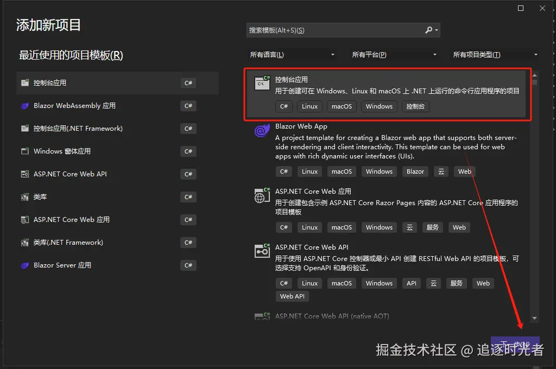Select ASP.NET Core Web API recent template
This screenshot has width=556, height=369.
pos(117,174)
